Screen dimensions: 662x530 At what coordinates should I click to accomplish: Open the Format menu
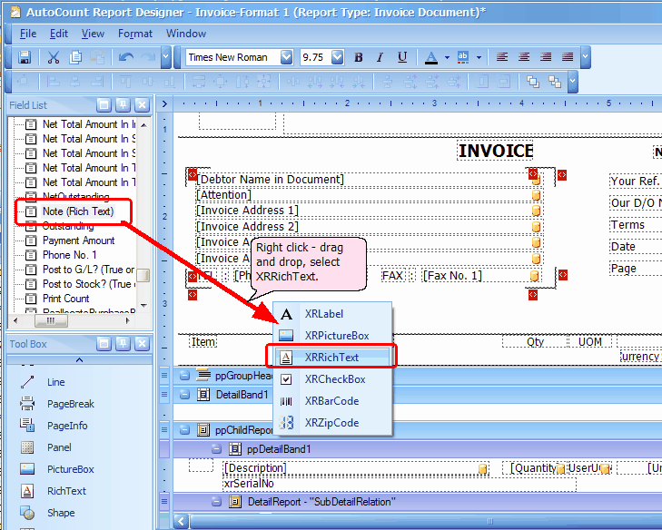coord(135,34)
